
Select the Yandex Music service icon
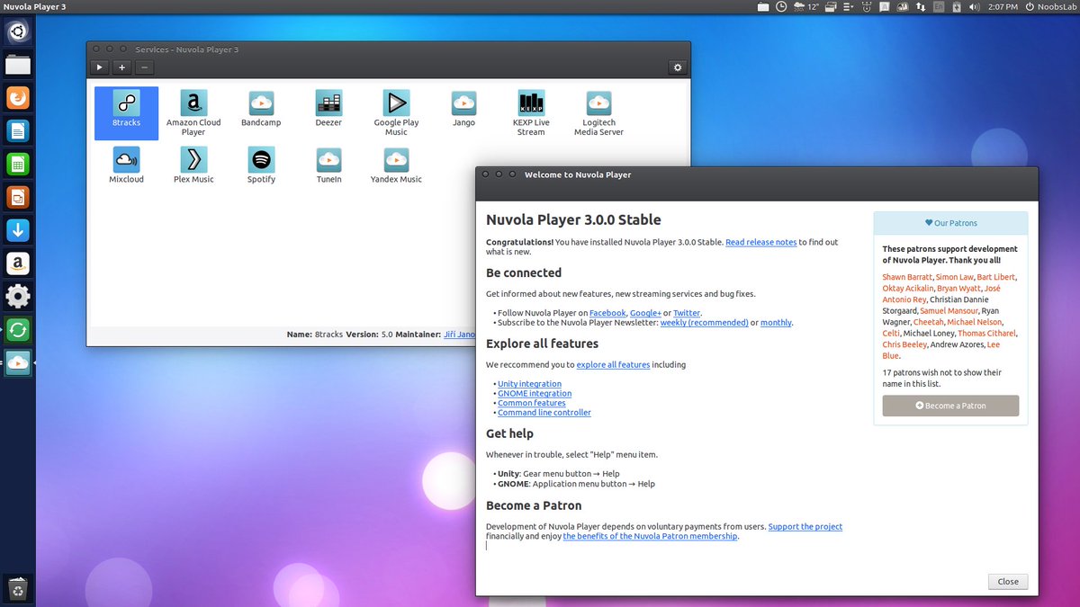(x=396, y=165)
